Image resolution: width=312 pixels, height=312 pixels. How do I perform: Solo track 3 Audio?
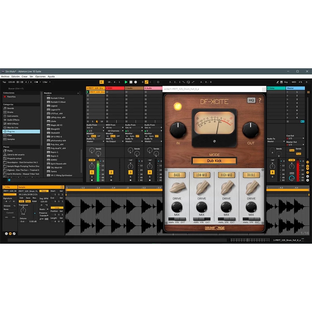pyautogui.click(x=130, y=177)
